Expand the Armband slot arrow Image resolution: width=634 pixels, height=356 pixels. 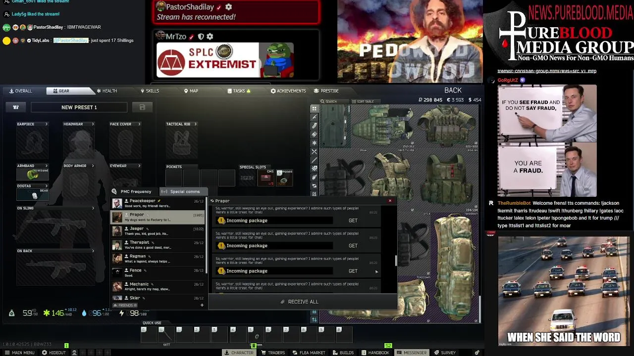pos(46,166)
